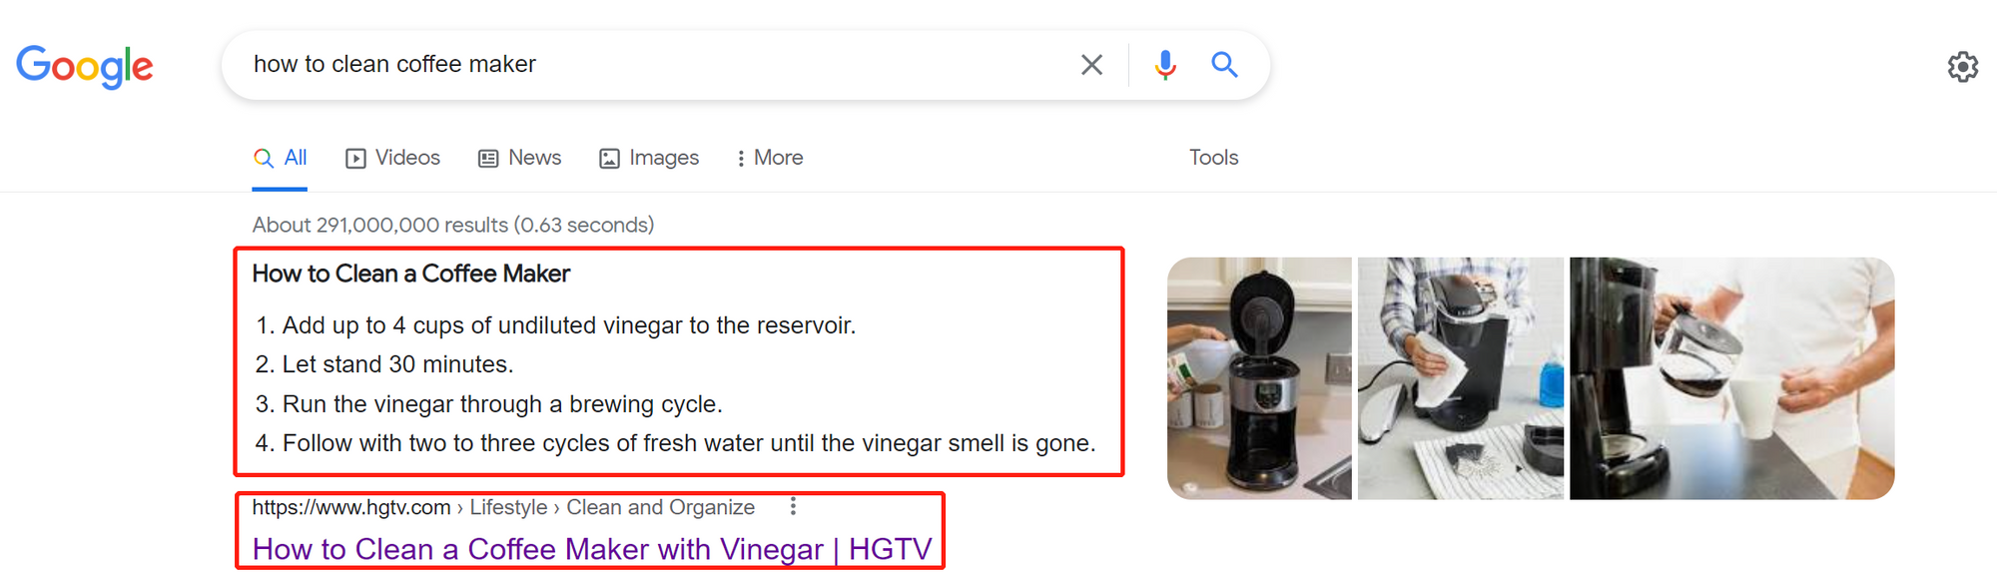Expand the More search categories menu

pos(769,158)
